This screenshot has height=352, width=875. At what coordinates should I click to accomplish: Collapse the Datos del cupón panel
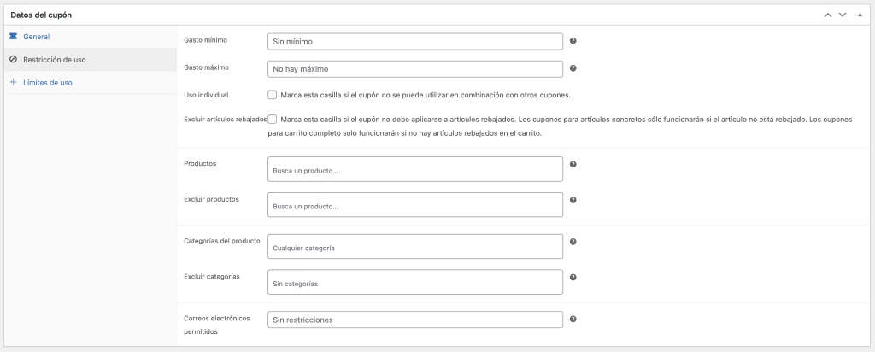[x=860, y=15]
